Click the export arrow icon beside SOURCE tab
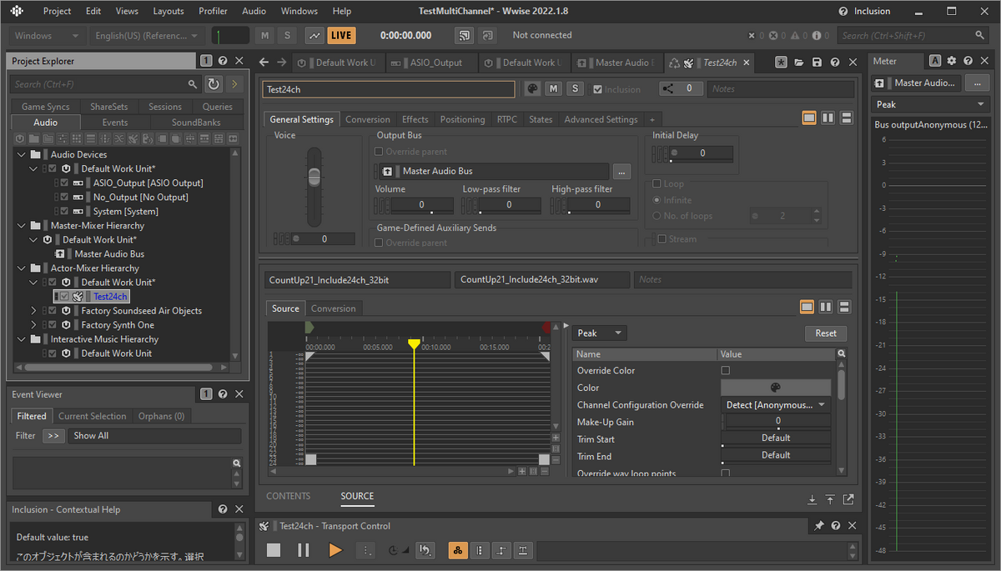 click(x=848, y=499)
